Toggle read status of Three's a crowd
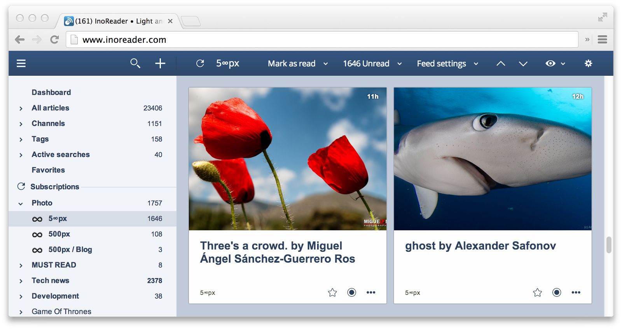The height and width of the screenshot is (329, 622). [351, 292]
